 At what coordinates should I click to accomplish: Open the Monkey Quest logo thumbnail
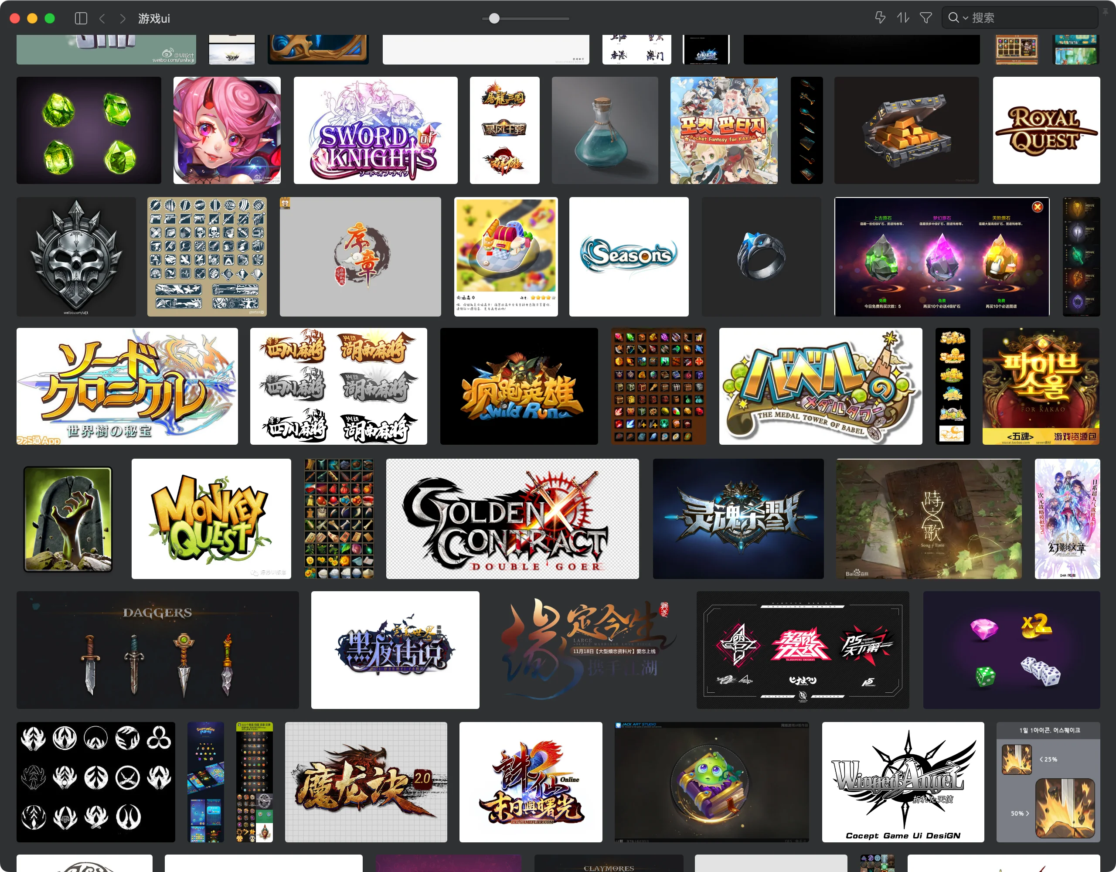coord(211,519)
